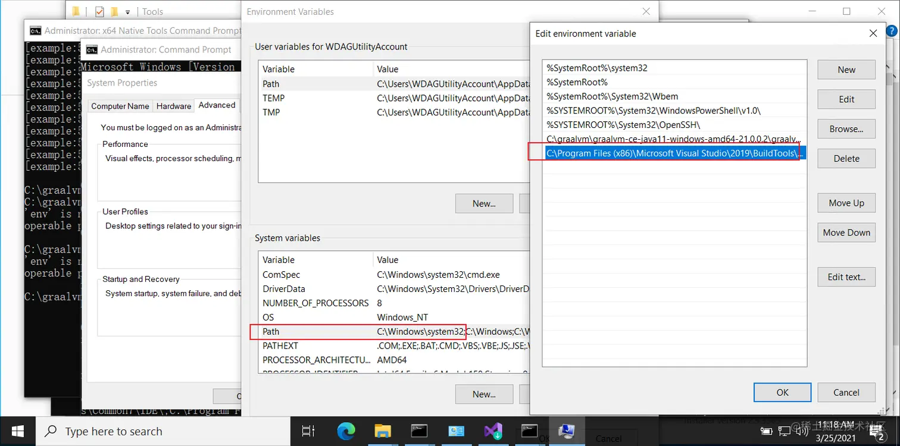Select the OS system variable row
Viewport: 900px width, 446px height.
(x=394, y=318)
